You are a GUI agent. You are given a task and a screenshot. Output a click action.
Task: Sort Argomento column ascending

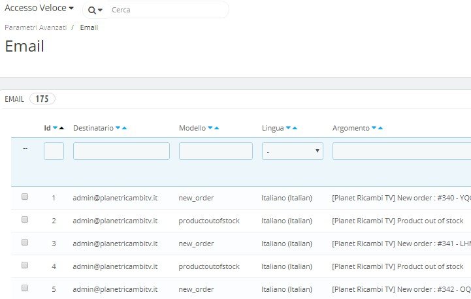(x=380, y=128)
